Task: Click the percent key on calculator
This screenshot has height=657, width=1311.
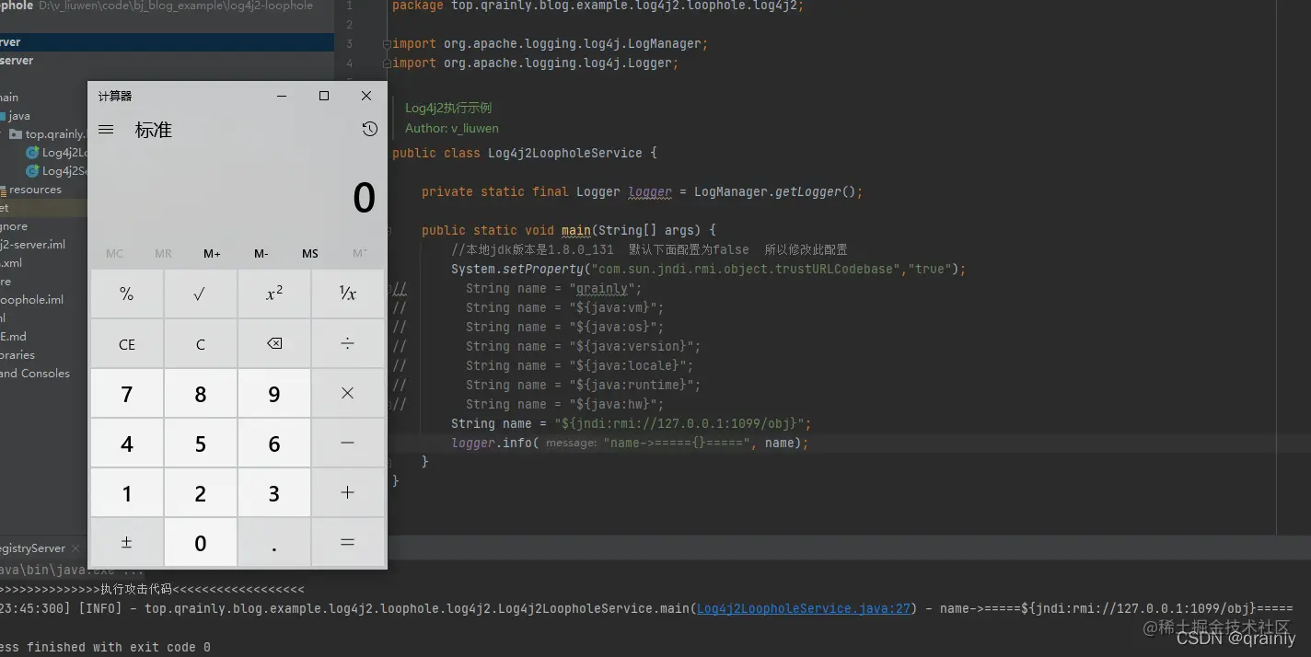Action: pyautogui.click(x=127, y=294)
